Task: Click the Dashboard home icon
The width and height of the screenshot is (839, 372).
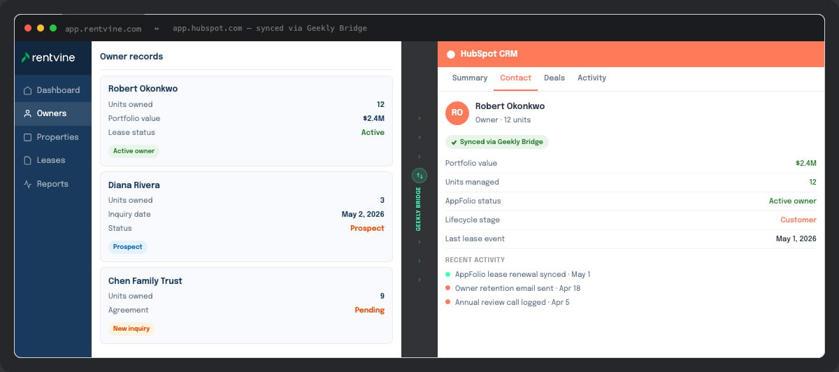Action: (27, 90)
